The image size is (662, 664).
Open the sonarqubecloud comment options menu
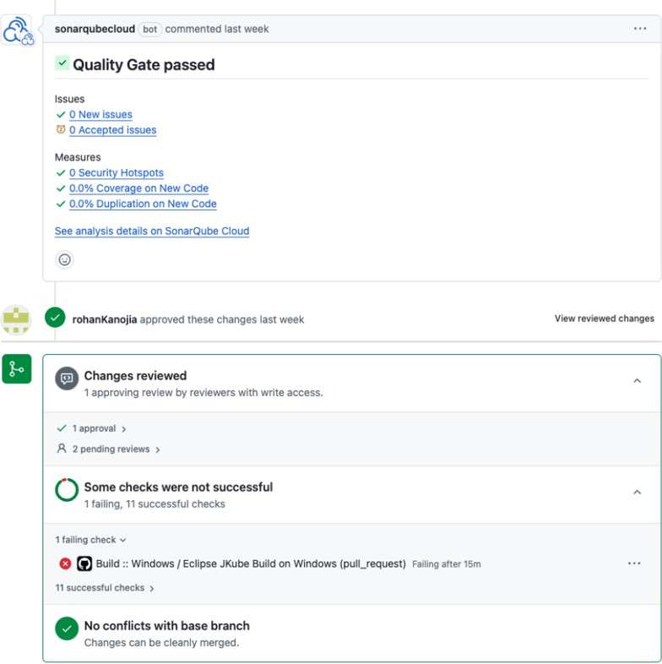pyautogui.click(x=640, y=29)
